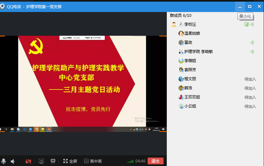Select member 护理学院 李晓敏
This screenshot has height=166, width=264.
coord(198,52)
